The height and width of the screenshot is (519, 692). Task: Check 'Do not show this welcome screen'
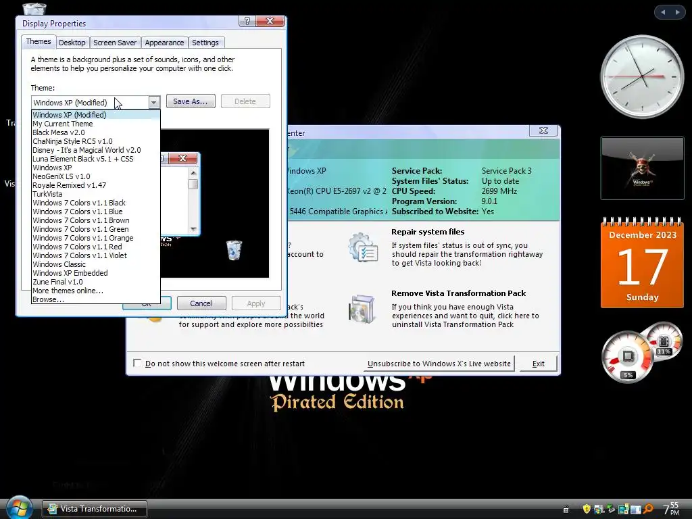tap(137, 363)
